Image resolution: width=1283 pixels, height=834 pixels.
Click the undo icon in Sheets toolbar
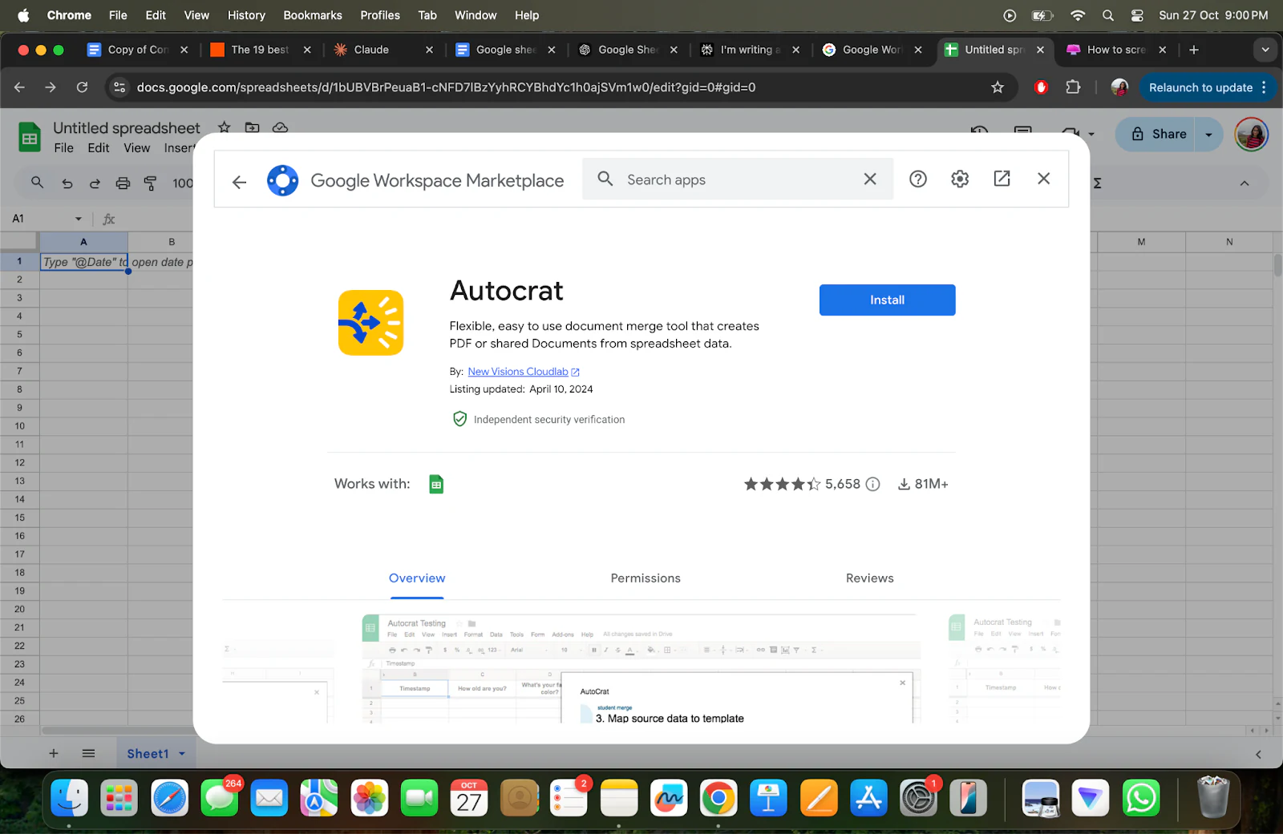pyautogui.click(x=67, y=183)
